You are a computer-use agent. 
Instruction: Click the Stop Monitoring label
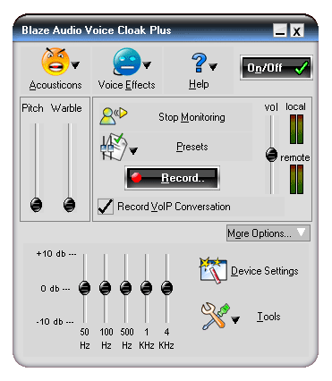coord(192,117)
